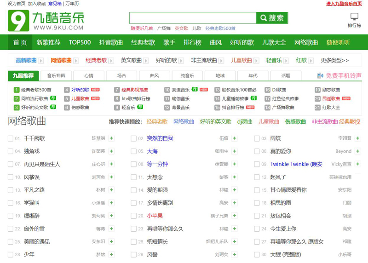Expand arrow next to 网络歌曲 category
Screen dimensions: 368x263
point(76,61)
